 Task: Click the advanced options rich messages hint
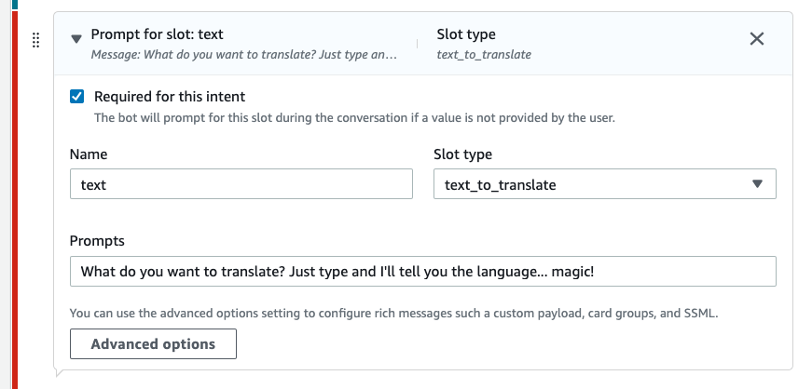[394, 314]
